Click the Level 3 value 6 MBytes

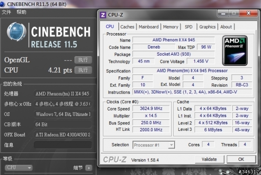coord(213,130)
